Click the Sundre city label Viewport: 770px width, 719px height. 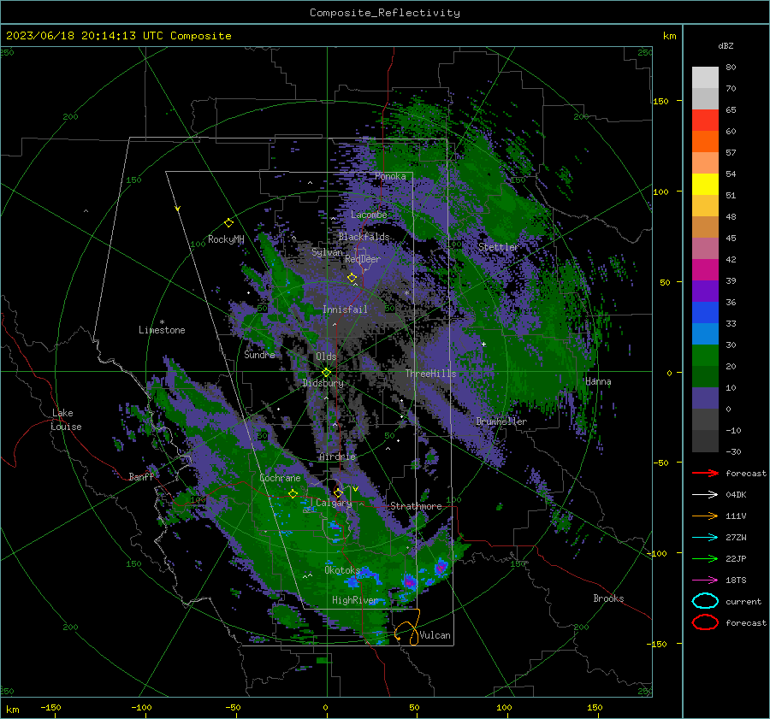click(x=259, y=354)
